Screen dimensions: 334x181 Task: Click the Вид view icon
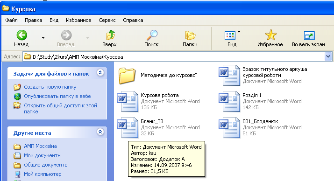coord(230,35)
